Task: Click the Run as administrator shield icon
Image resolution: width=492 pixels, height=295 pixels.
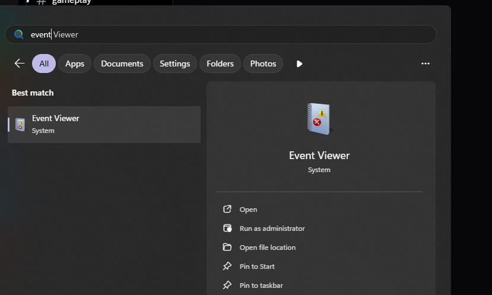Action: pos(227,228)
